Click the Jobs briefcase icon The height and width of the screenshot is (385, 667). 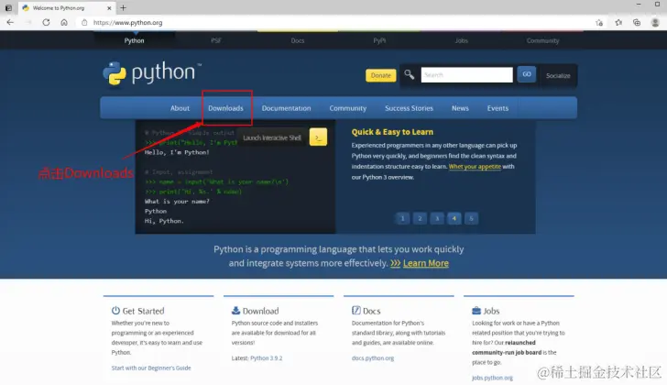click(x=476, y=311)
